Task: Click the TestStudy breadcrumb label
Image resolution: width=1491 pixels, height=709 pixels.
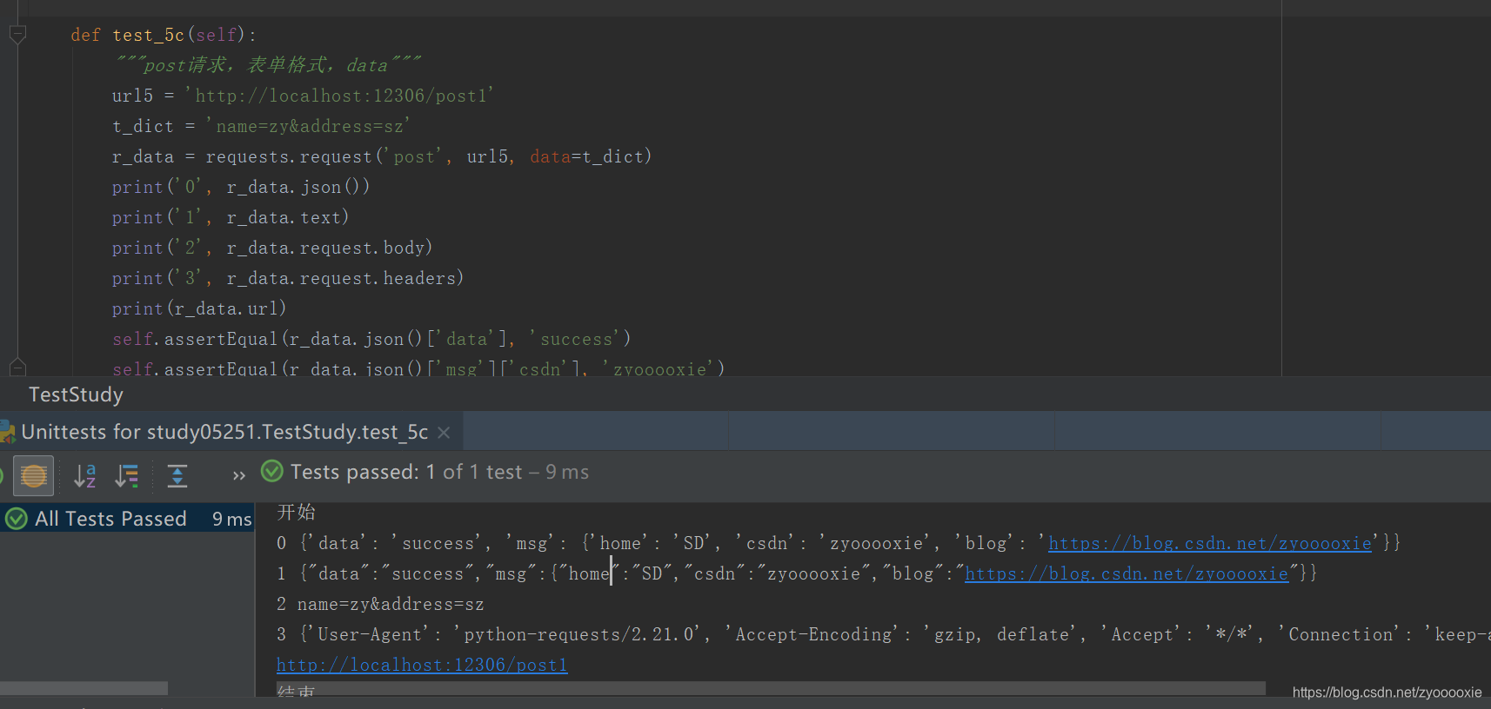Action: click(77, 394)
